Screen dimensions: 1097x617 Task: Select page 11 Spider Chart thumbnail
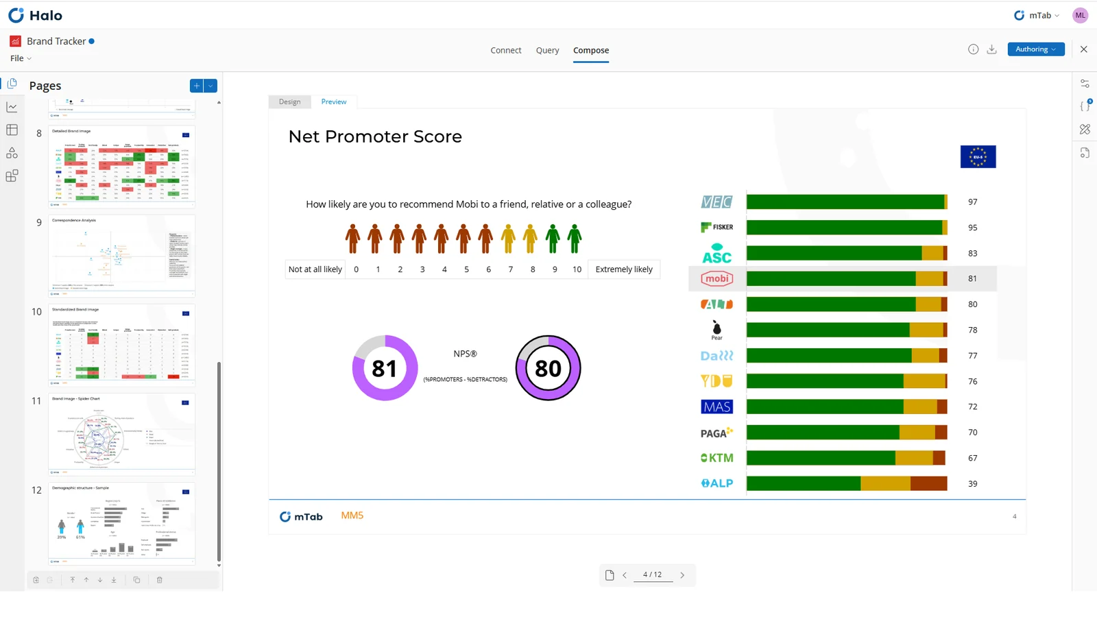pyautogui.click(x=121, y=433)
